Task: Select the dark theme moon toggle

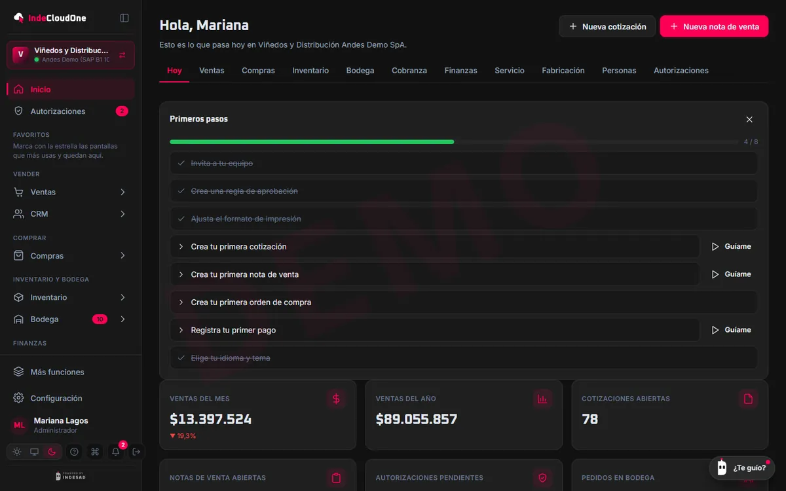Action: (x=52, y=452)
